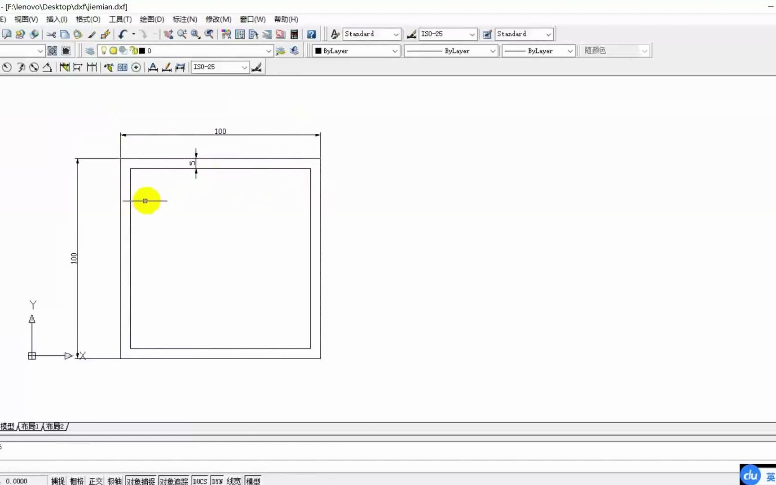This screenshot has height=485, width=776.
Task: Select the Match Properties brush icon
Action: pyautogui.click(x=92, y=34)
